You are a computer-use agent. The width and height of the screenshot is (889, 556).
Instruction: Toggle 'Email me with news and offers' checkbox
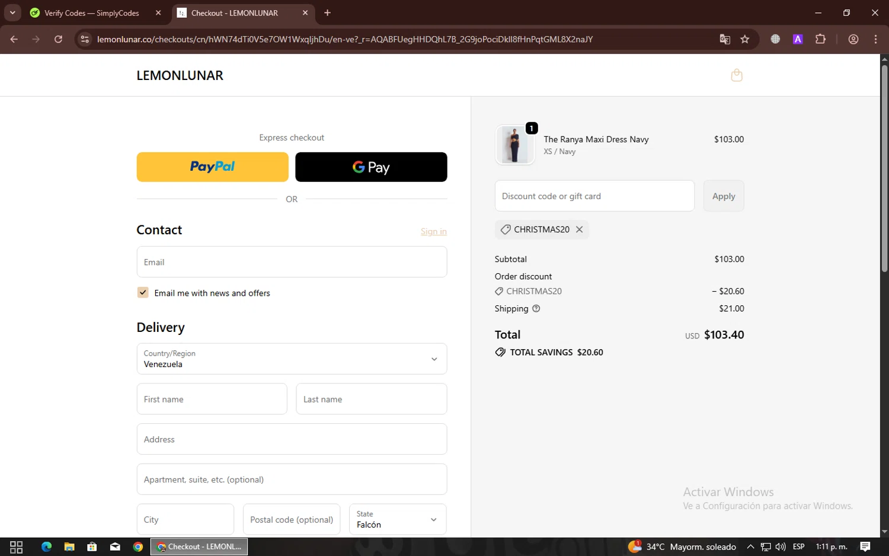click(x=143, y=292)
